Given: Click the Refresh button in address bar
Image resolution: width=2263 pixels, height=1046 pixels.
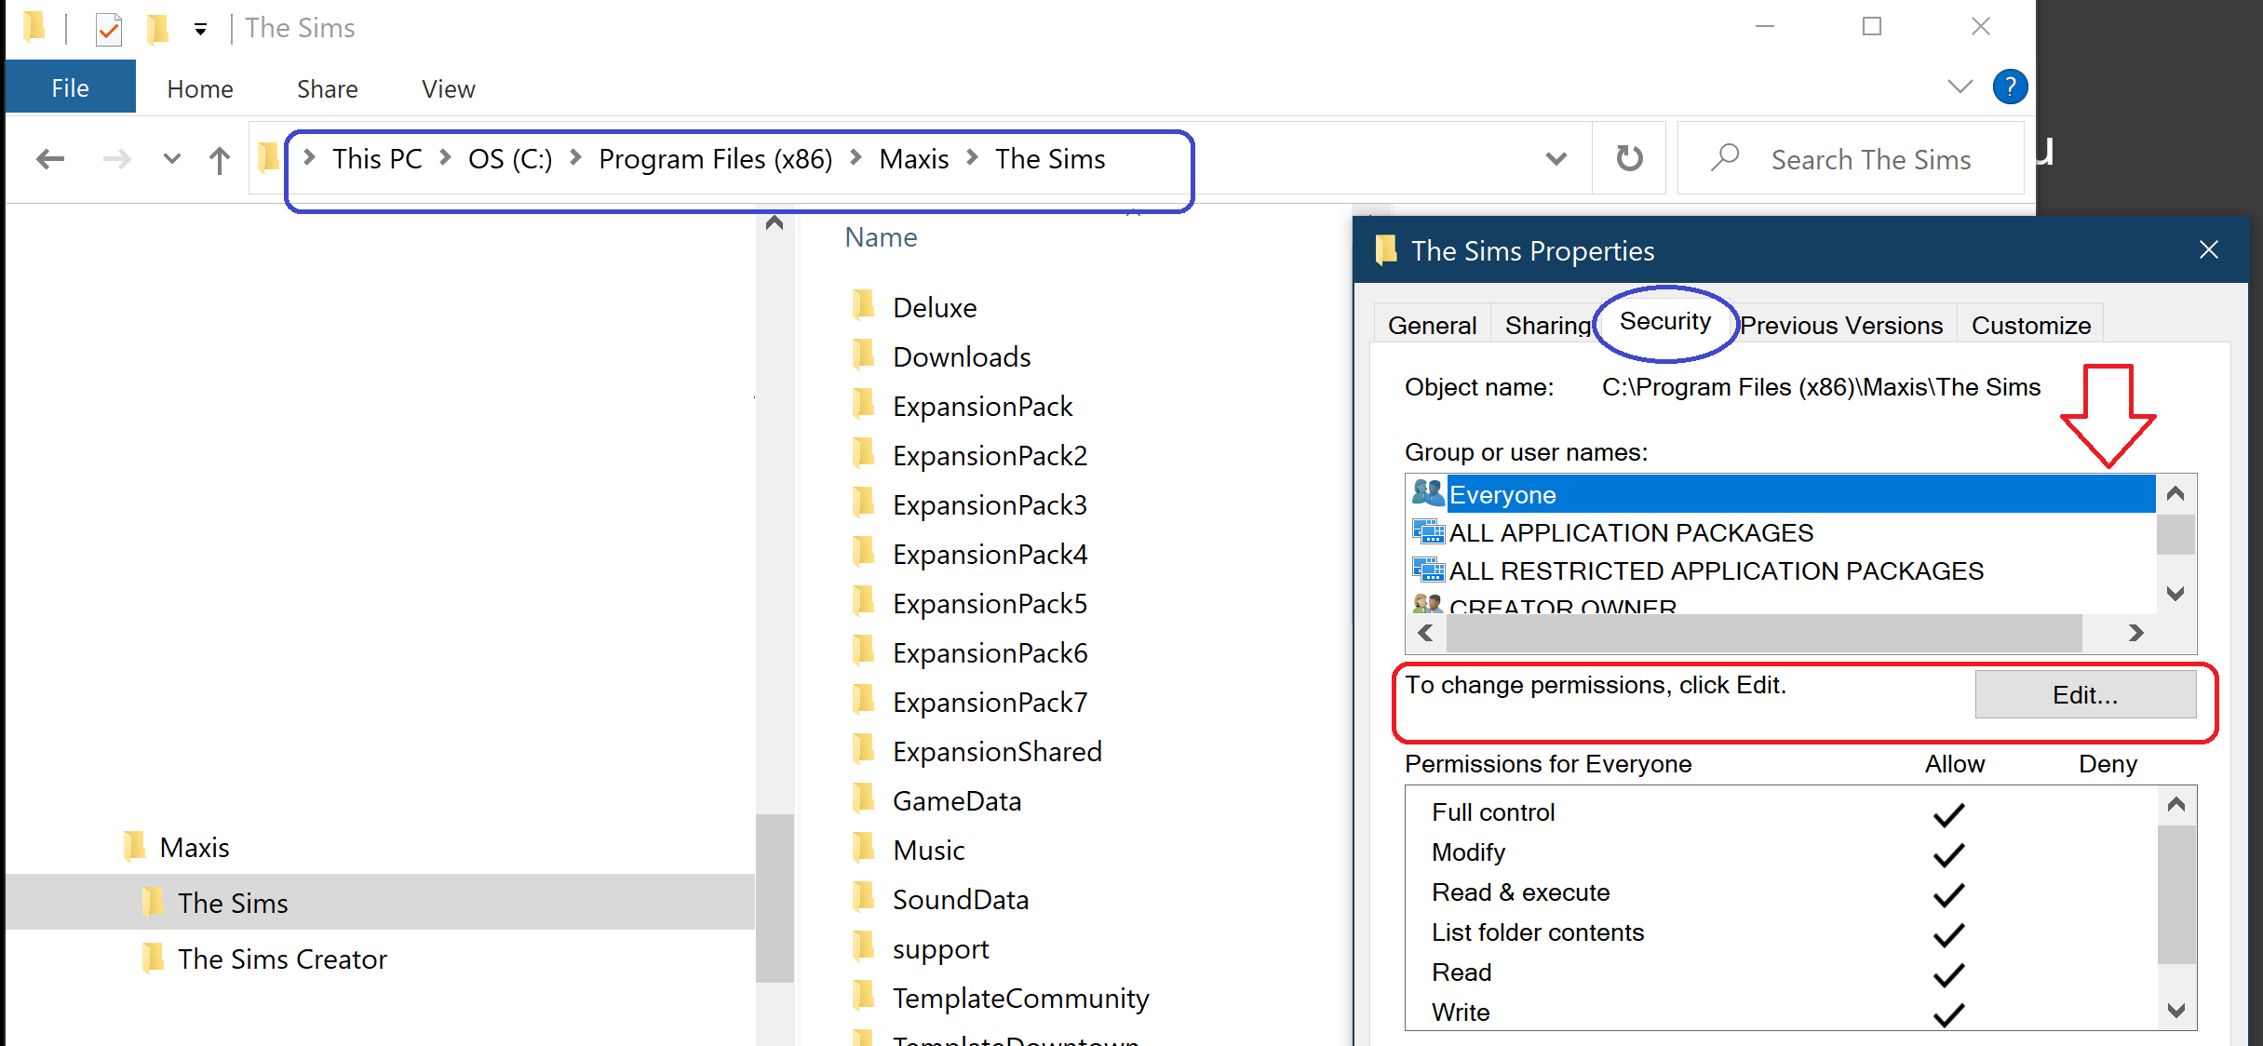Looking at the screenshot, I should pyautogui.click(x=1629, y=158).
